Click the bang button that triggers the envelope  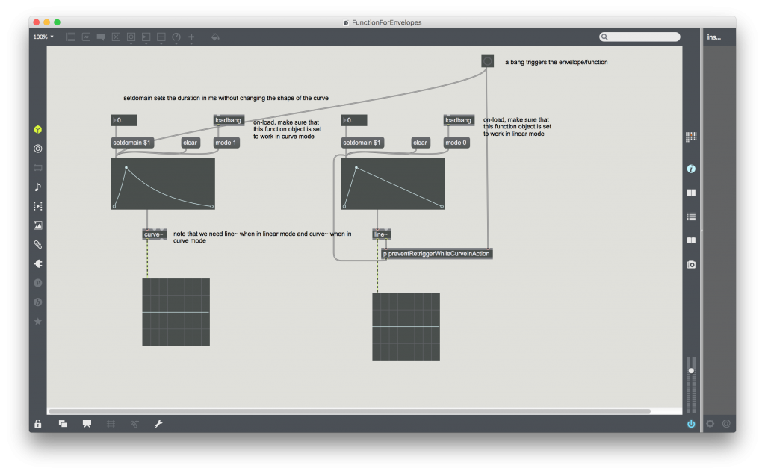click(487, 61)
